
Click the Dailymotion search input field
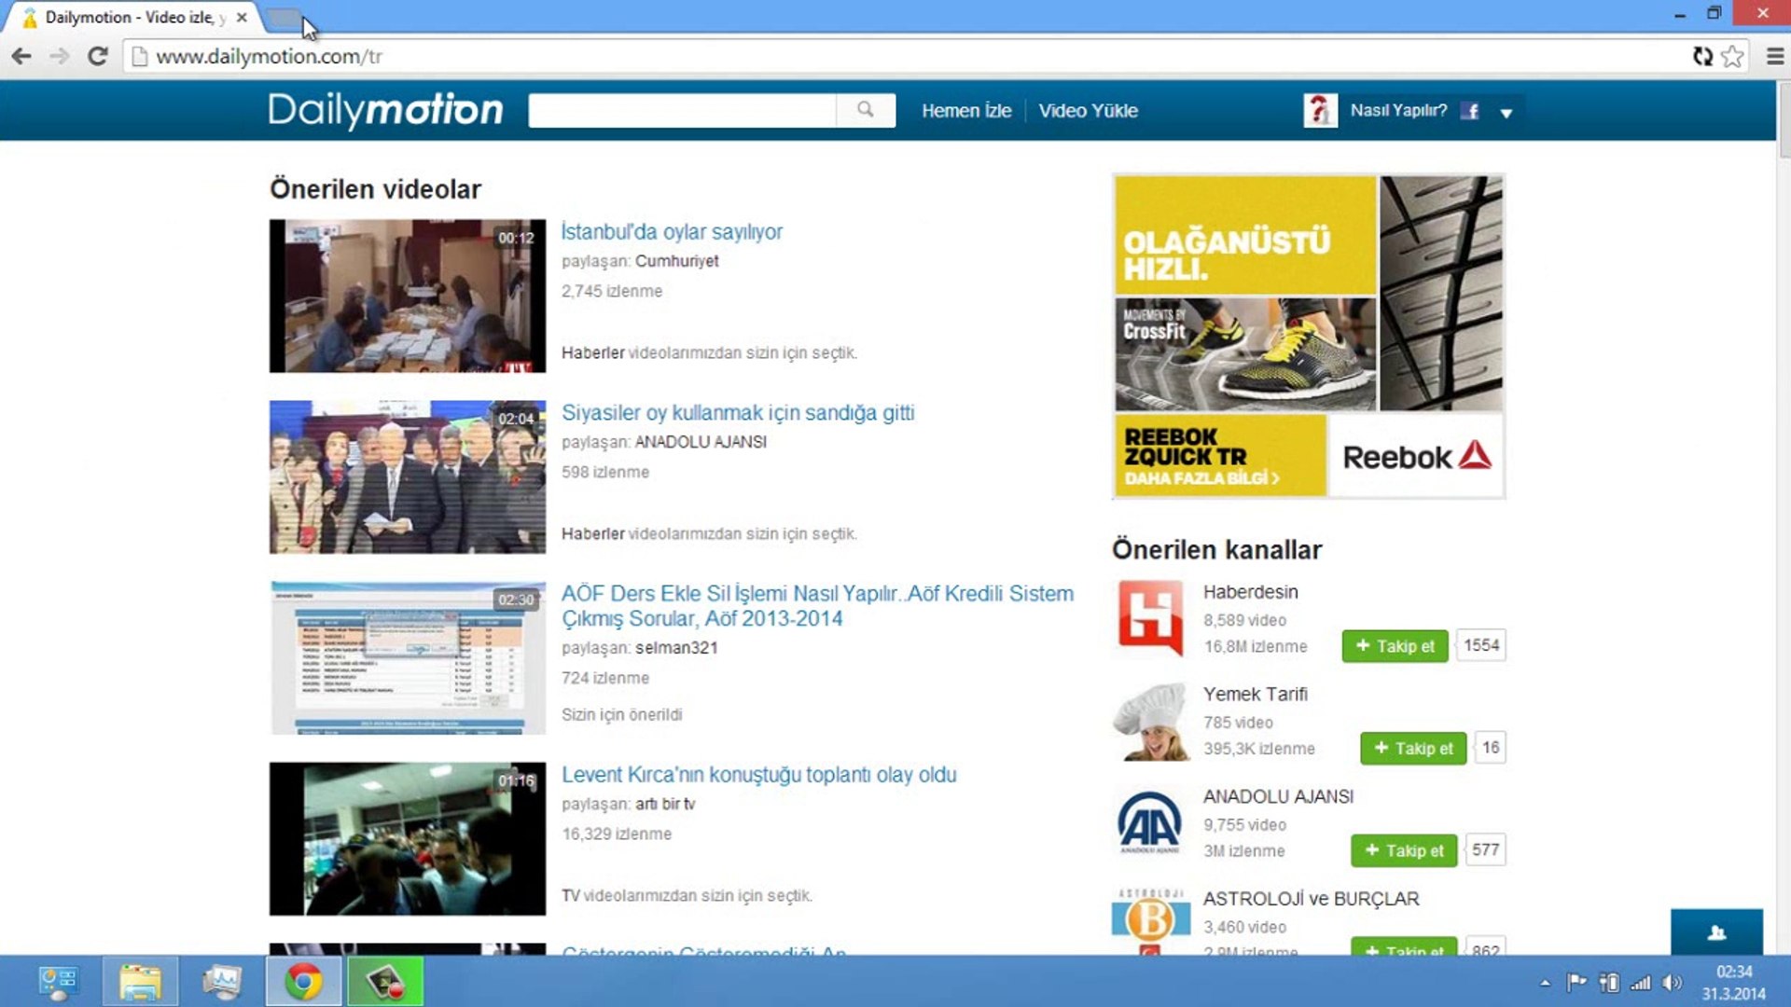(682, 110)
